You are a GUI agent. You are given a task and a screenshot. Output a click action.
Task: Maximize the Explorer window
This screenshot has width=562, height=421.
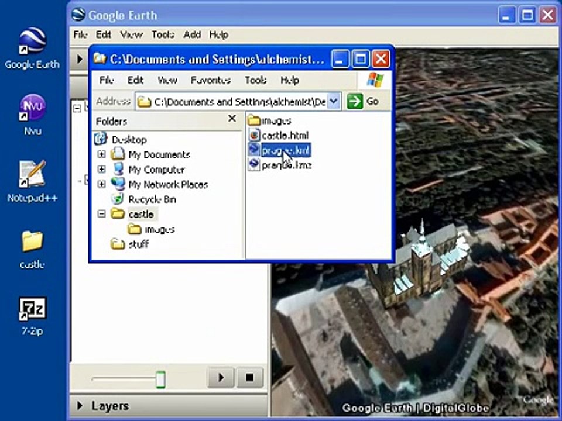[361, 59]
